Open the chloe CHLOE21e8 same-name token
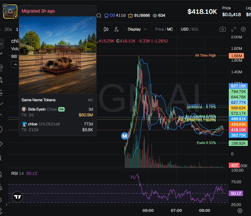Image resolution: width=251 pixels, height=216 pixels. 57,127
